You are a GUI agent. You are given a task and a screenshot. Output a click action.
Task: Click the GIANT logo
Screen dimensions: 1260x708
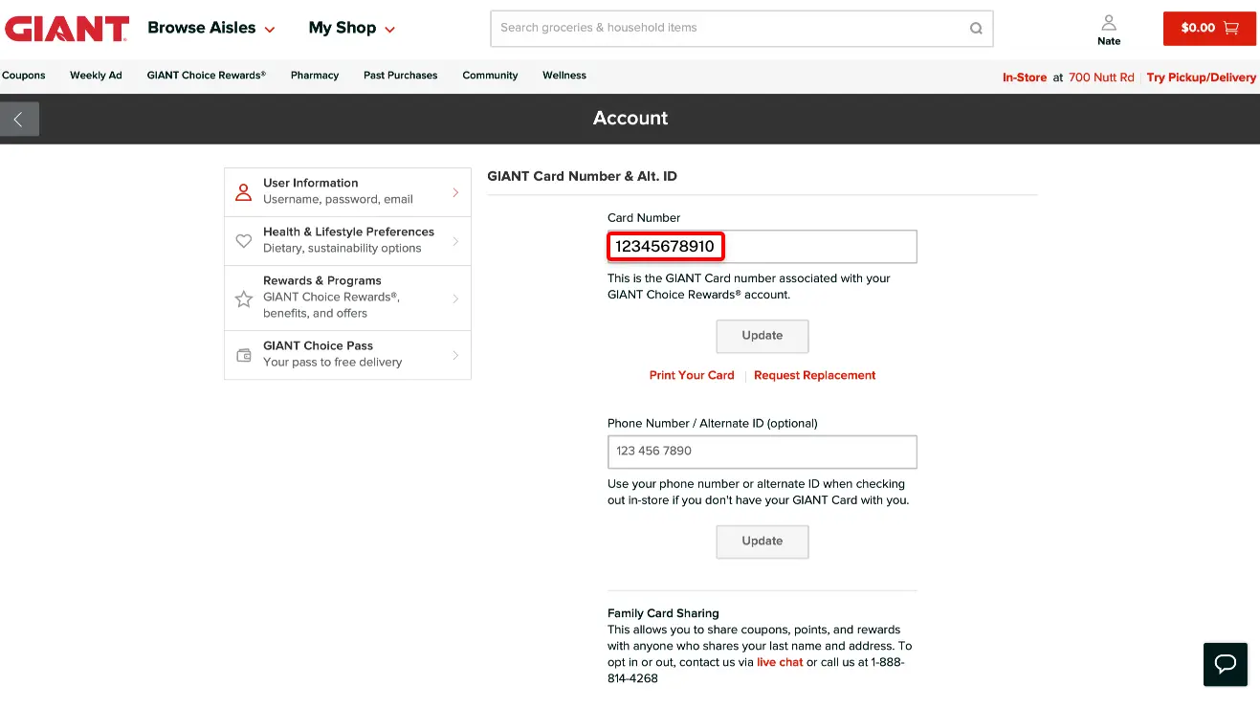pyautogui.click(x=67, y=29)
